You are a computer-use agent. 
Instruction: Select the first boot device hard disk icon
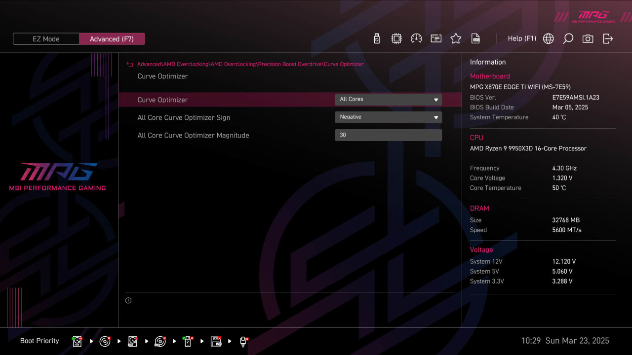point(77,341)
